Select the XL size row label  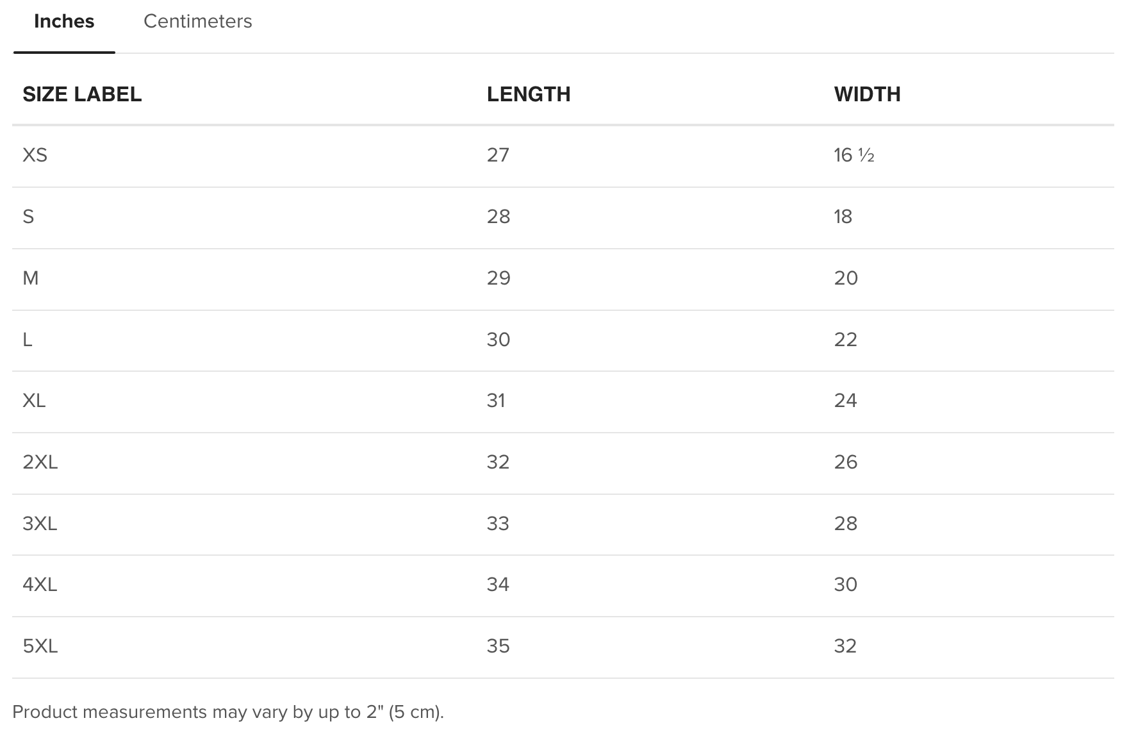(x=34, y=401)
